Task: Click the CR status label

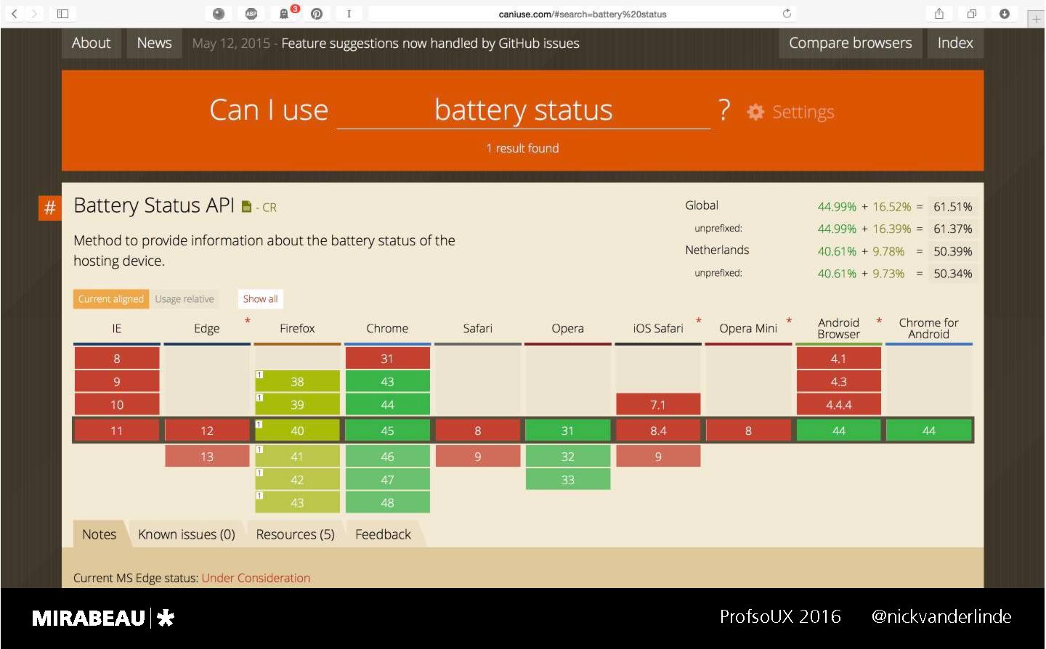Action: tap(269, 208)
